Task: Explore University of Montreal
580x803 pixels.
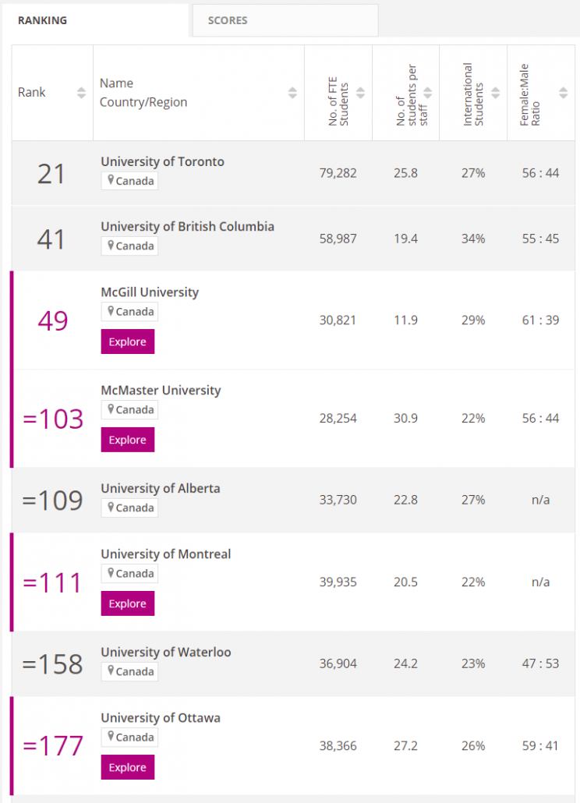Action: click(x=128, y=603)
